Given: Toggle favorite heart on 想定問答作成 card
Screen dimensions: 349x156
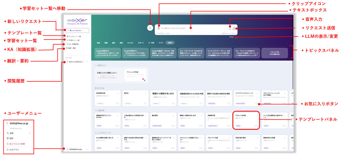Looking at the screenshot, I should (117, 104).
